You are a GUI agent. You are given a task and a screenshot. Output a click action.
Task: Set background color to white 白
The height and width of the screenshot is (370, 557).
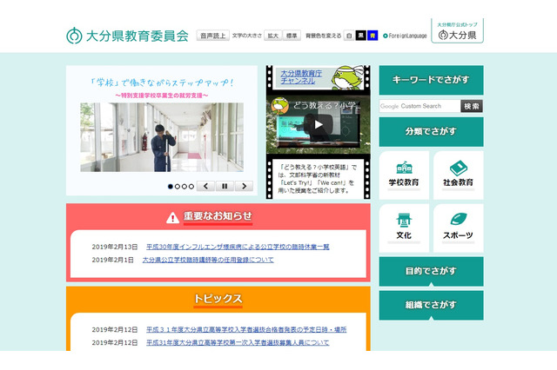349,36
